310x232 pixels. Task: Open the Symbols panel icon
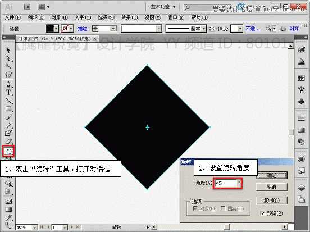[301, 102]
